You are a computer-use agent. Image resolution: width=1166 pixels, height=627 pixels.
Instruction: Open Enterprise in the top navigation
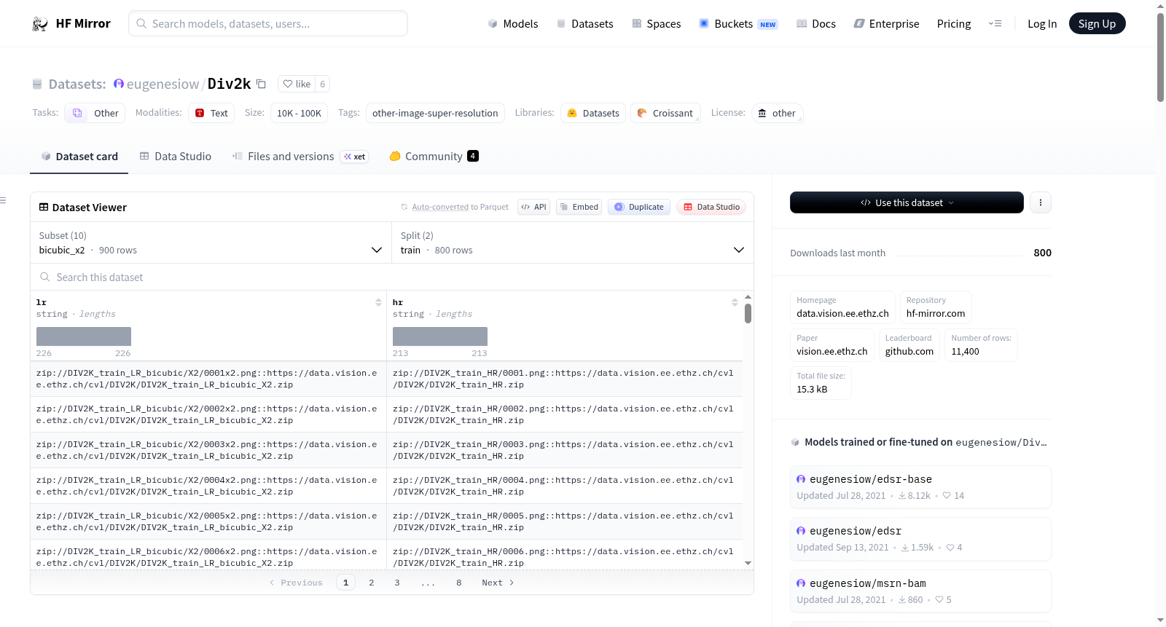(886, 23)
